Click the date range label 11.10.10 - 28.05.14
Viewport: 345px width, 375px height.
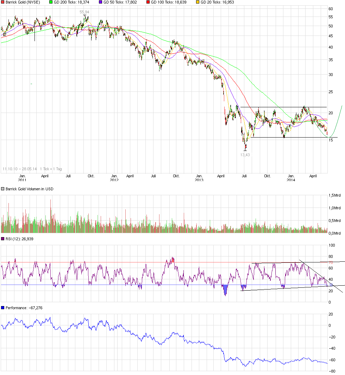(x=20, y=169)
